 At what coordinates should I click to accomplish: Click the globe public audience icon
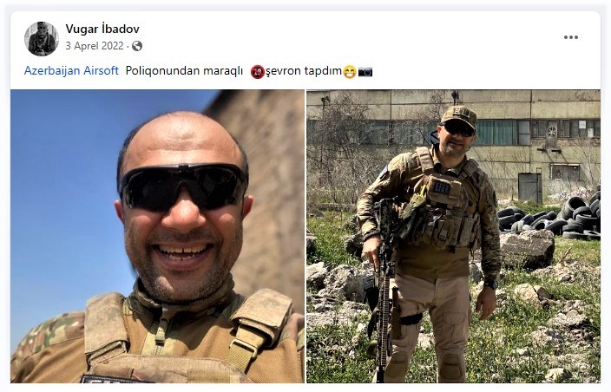(x=137, y=46)
